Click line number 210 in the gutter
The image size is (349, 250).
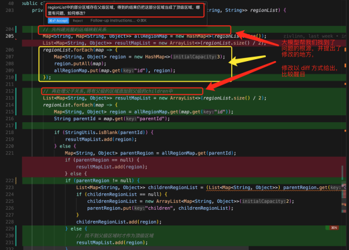click(x=9, y=77)
